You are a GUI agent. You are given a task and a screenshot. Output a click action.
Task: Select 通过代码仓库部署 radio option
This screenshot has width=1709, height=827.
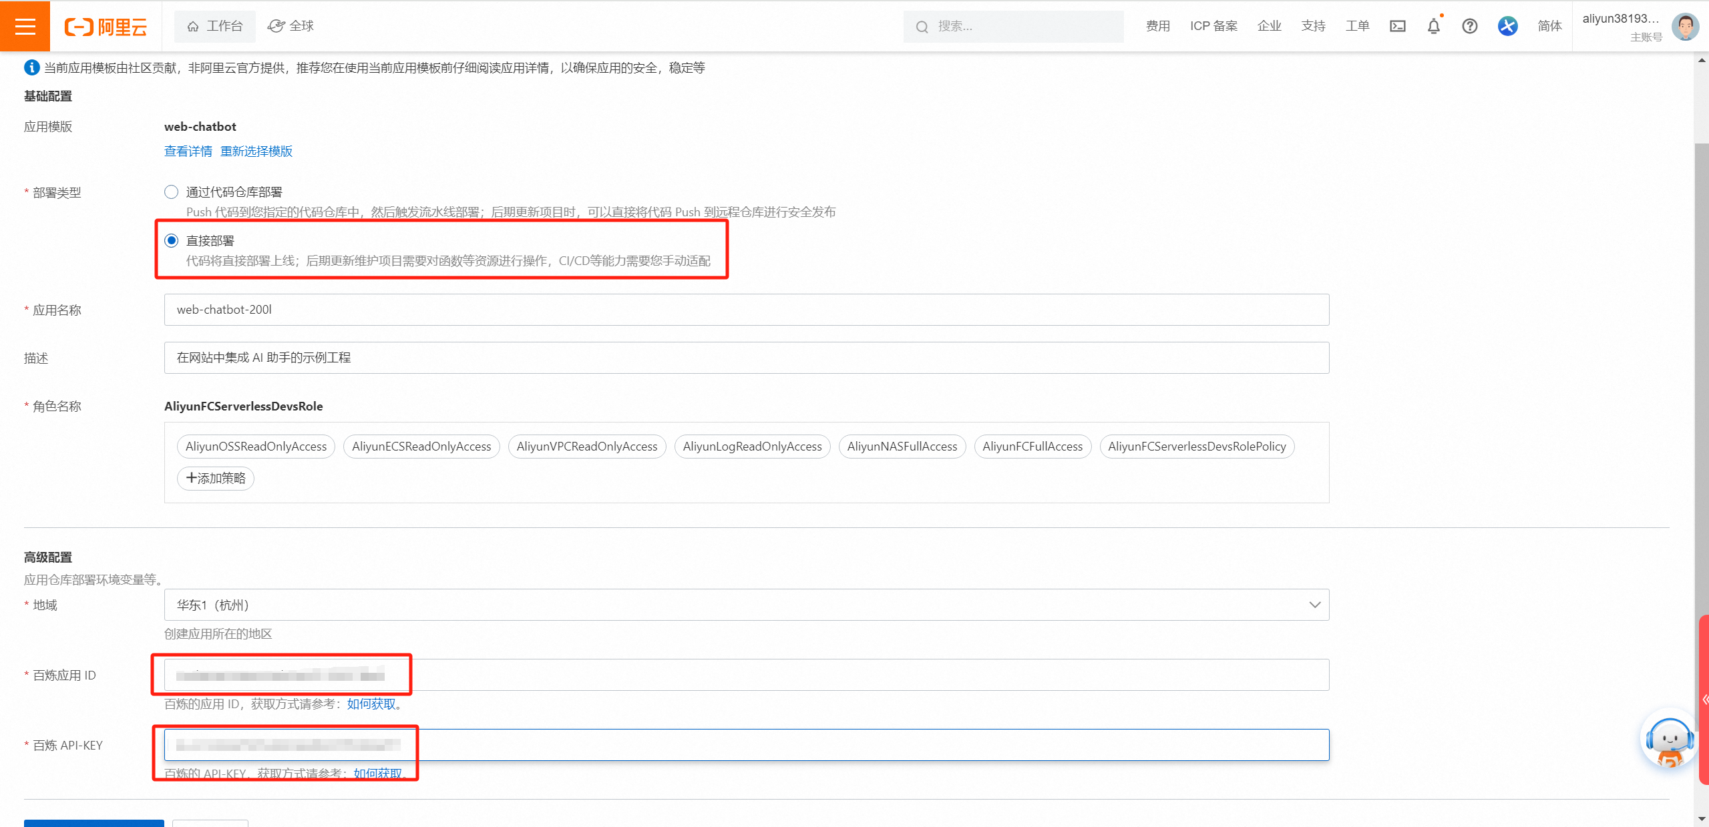[172, 192]
